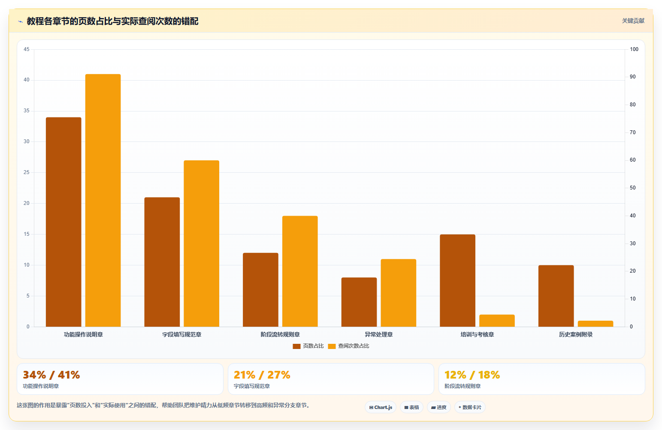Click the 页数占比 bar for 功能操作说明章
Screen dimensions: 662x430
click(63, 222)
